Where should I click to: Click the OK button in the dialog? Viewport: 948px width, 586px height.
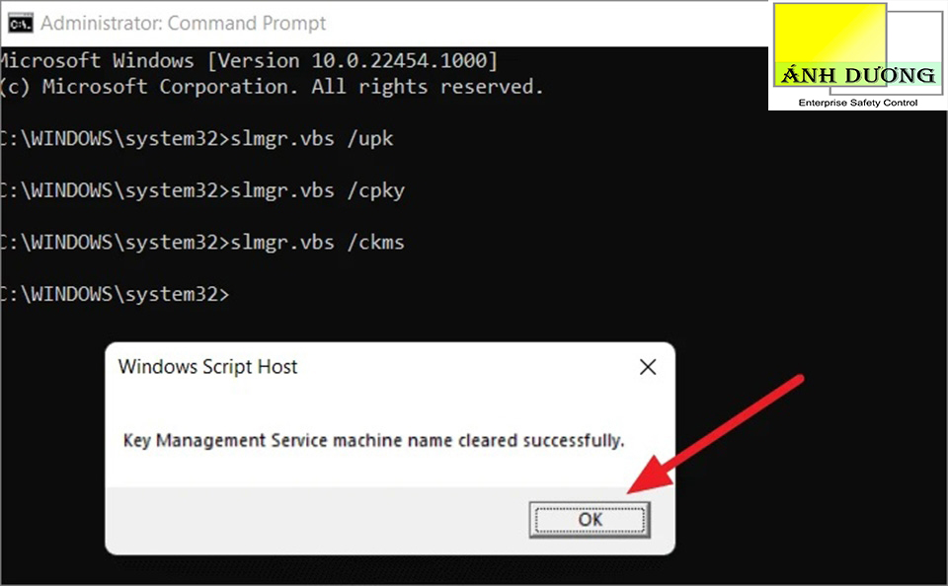pyautogui.click(x=590, y=519)
